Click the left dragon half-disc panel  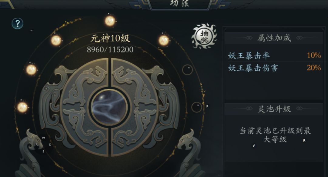84,107
